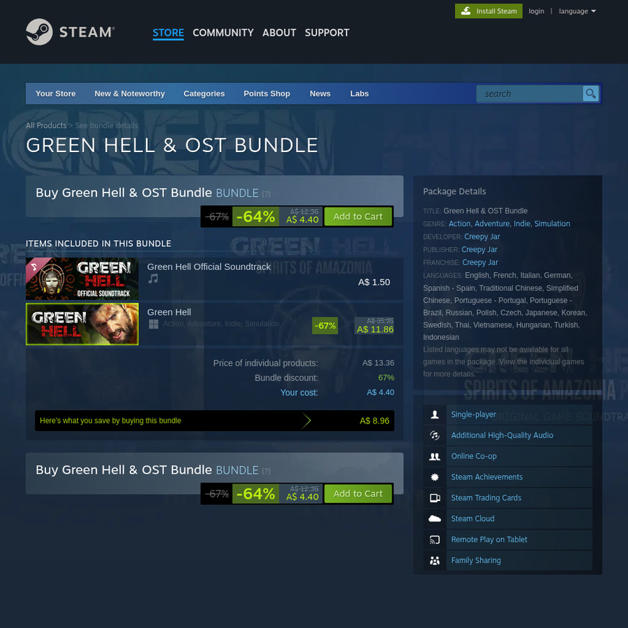Click the Steam logo icon
The height and width of the screenshot is (628, 628).
(x=39, y=31)
